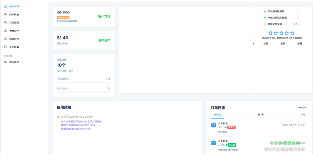This screenshot has height=160, width=313.
Task: Click the first purple notice line about 快手通道
Action: 82,121
